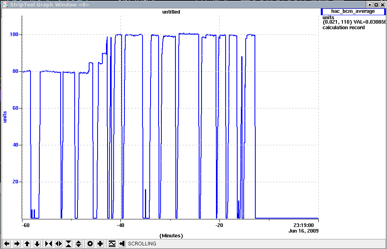Close the StripTool Graph Window

click(383, 5)
